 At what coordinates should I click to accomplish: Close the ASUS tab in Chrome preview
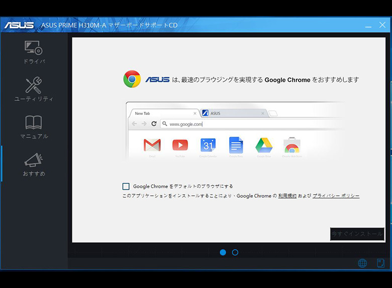point(263,113)
